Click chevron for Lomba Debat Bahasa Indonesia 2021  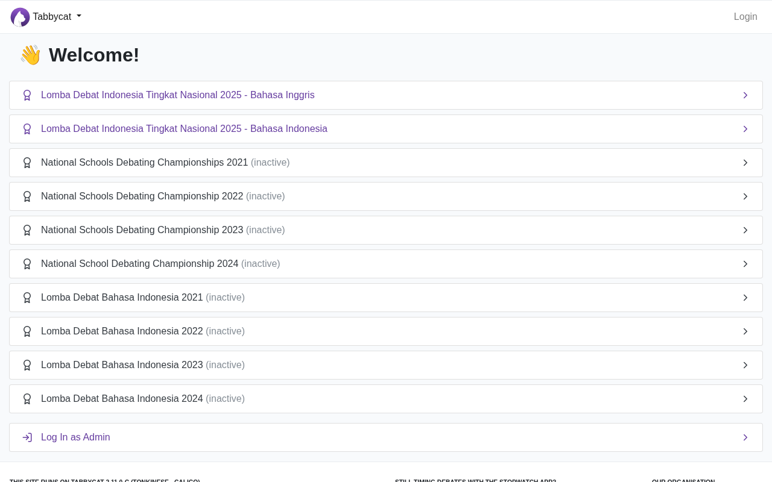745,298
